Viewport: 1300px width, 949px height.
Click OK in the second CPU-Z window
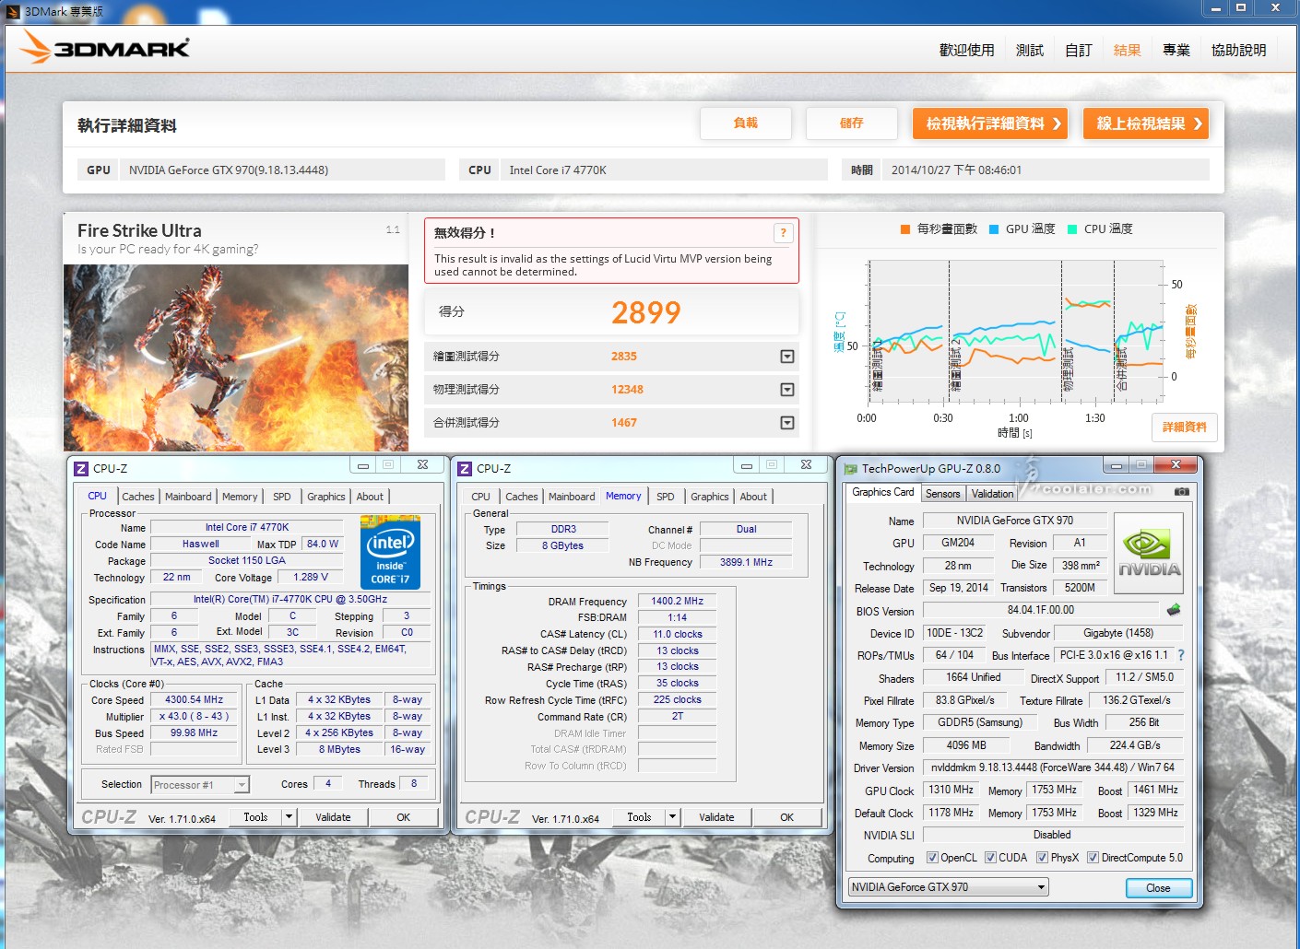(x=786, y=817)
